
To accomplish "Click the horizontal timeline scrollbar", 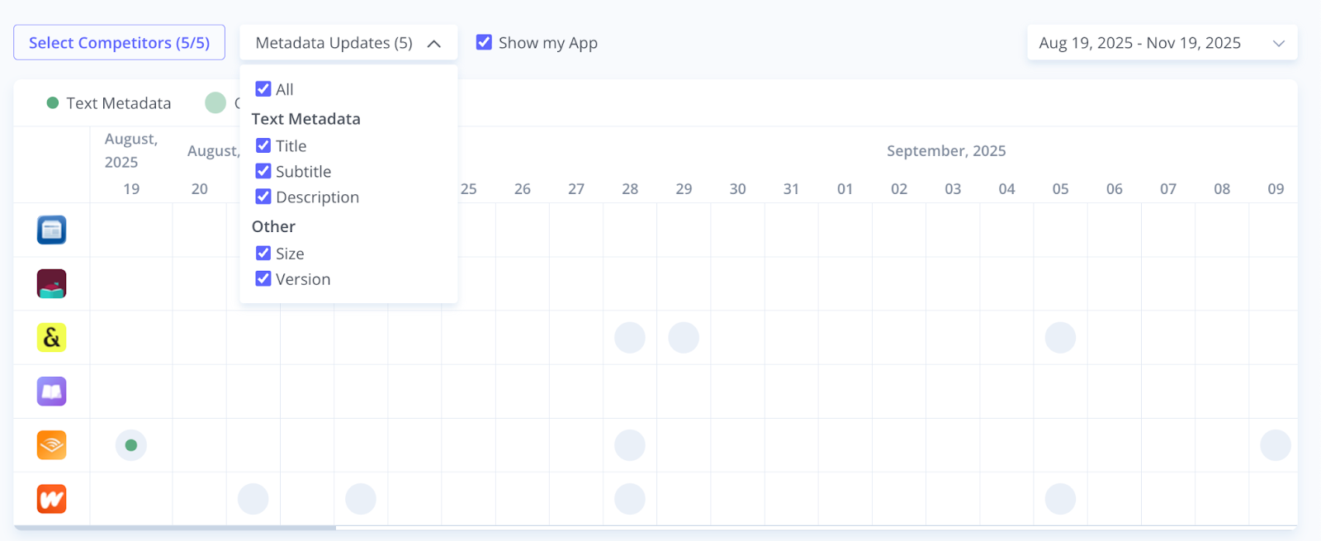I will pyautogui.click(x=175, y=527).
